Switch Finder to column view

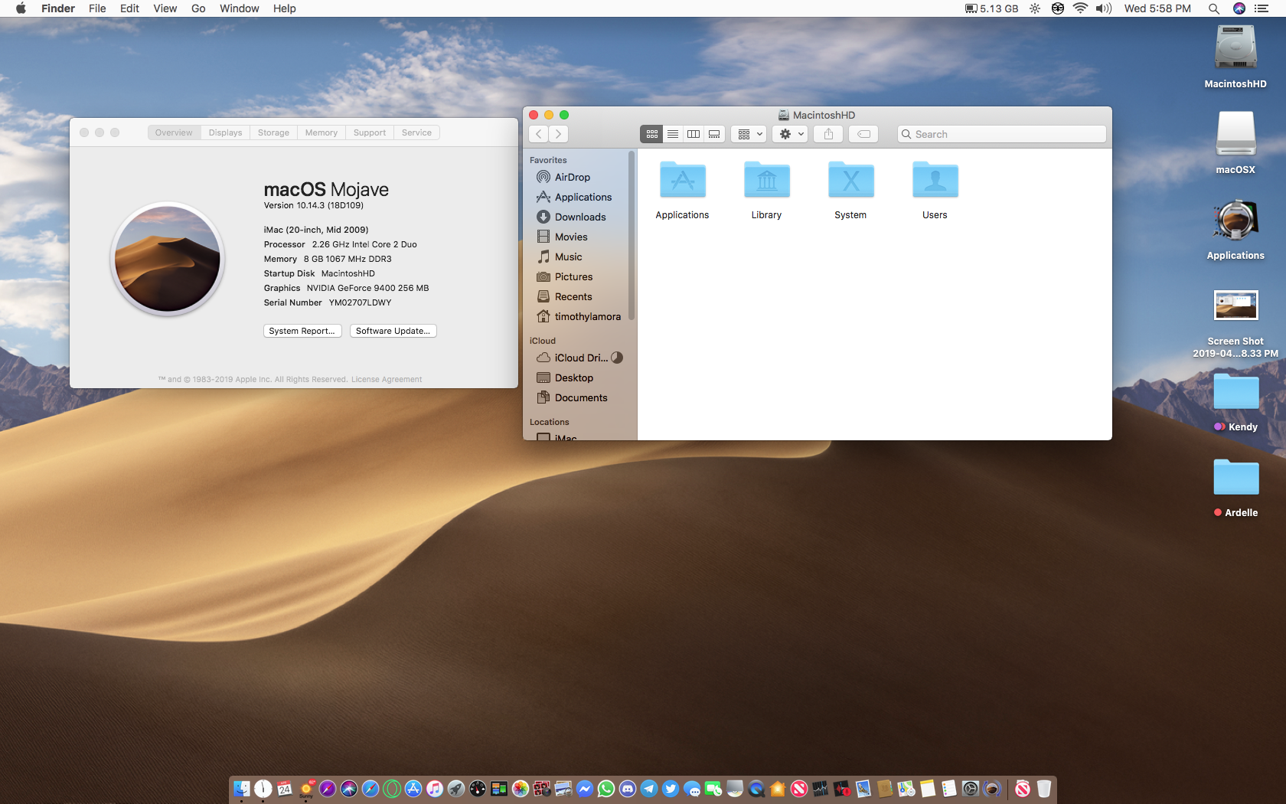693,134
